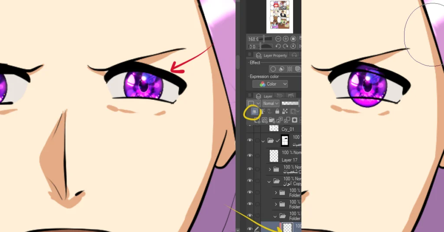Adjust layer opacity slider
444x232 pixels.
click(290, 103)
